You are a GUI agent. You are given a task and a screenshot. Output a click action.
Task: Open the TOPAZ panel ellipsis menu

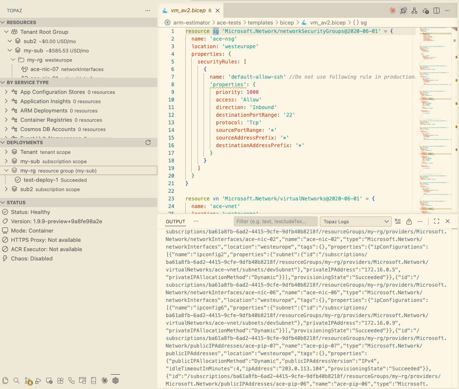(x=148, y=11)
